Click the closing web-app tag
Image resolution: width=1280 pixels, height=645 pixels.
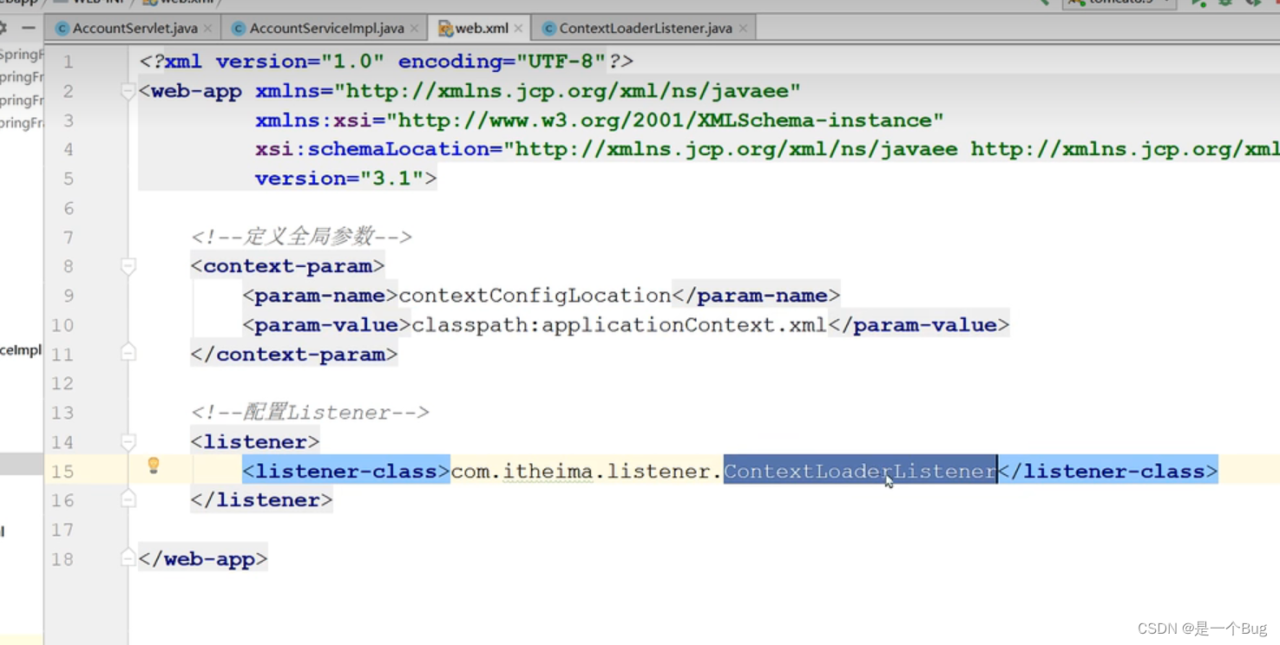(x=203, y=559)
